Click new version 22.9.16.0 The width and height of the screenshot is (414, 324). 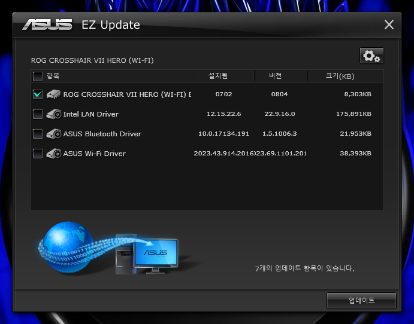click(280, 114)
